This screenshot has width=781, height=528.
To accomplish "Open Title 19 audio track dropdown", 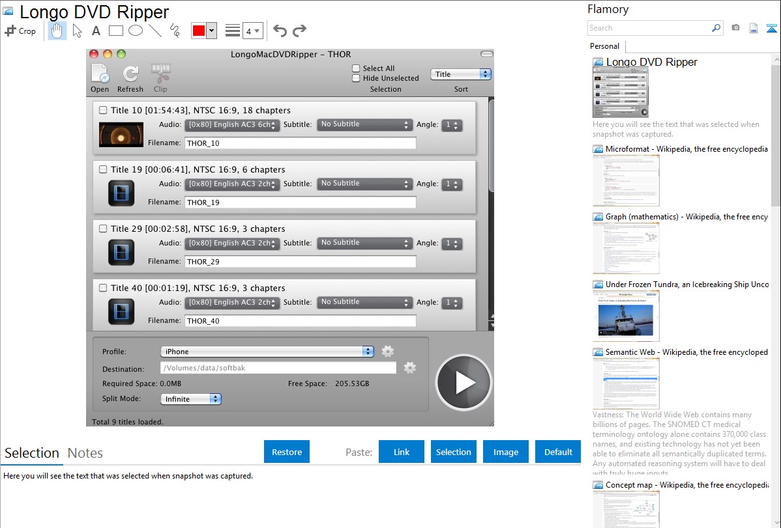I will tap(232, 184).
